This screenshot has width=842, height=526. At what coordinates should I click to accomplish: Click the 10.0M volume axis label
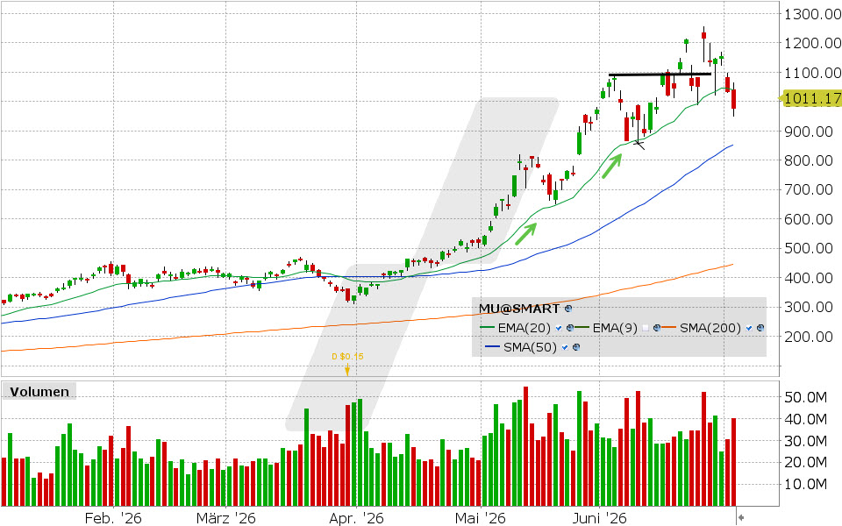click(x=805, y=485)
